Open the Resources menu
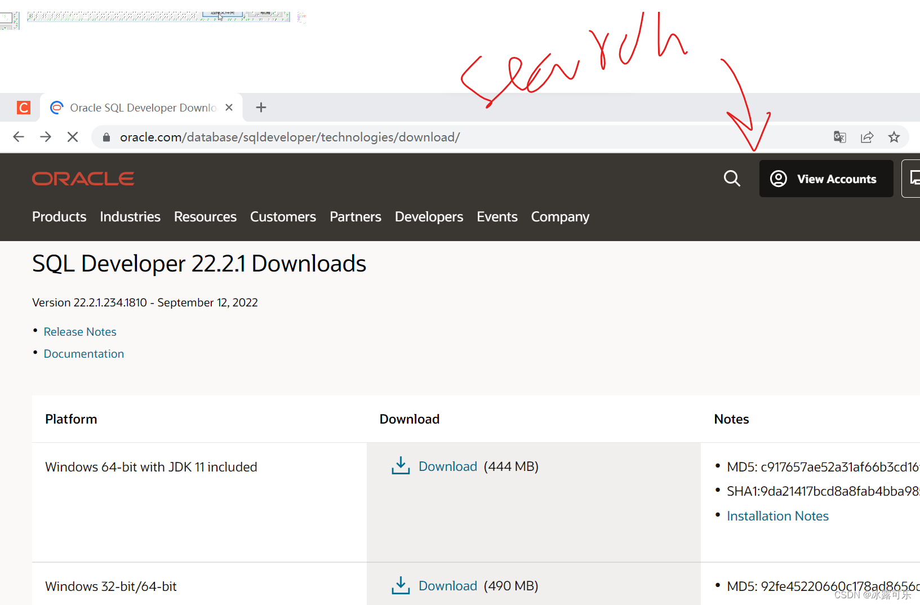Screen dimensions: 920x605 (x=205, y=217)
